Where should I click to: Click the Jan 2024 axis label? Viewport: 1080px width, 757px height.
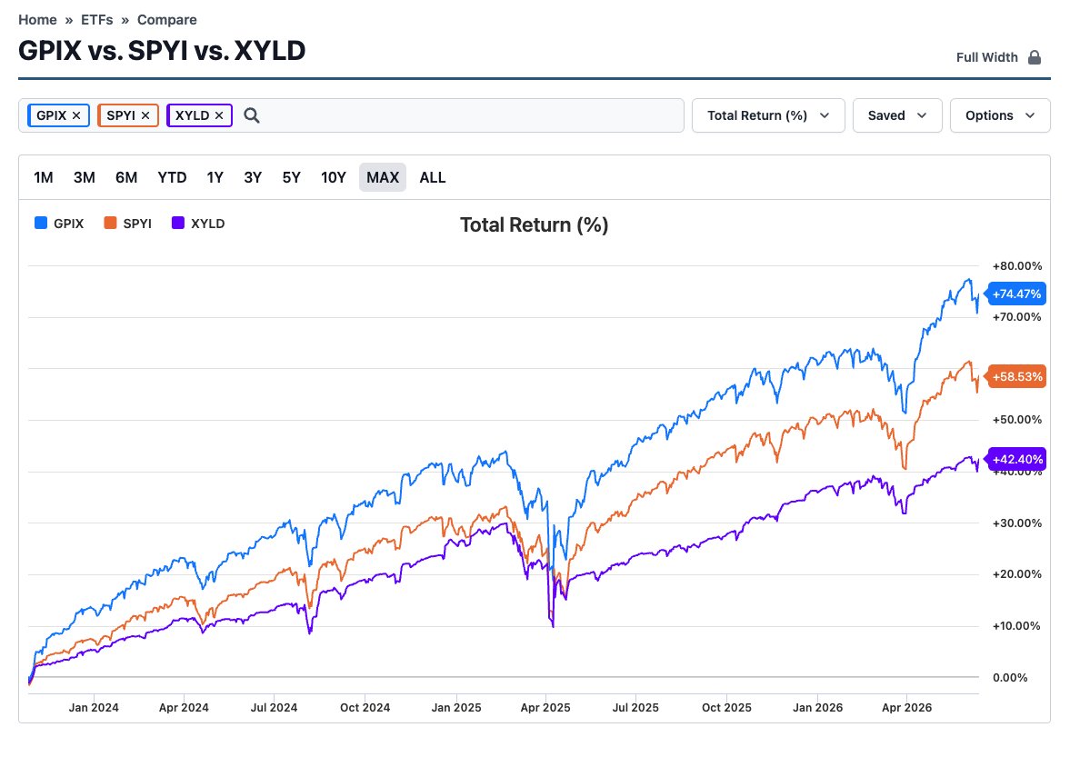(94, 707)
